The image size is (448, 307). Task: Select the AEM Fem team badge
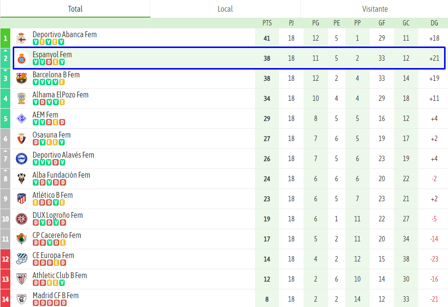point(21,118)
